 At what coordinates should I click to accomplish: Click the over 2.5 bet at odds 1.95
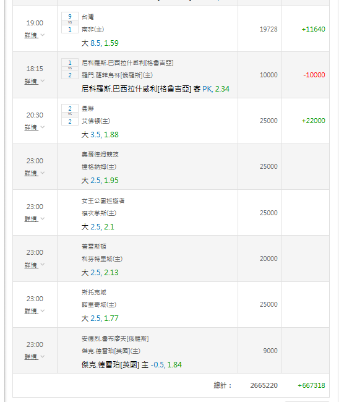(100, 181)
